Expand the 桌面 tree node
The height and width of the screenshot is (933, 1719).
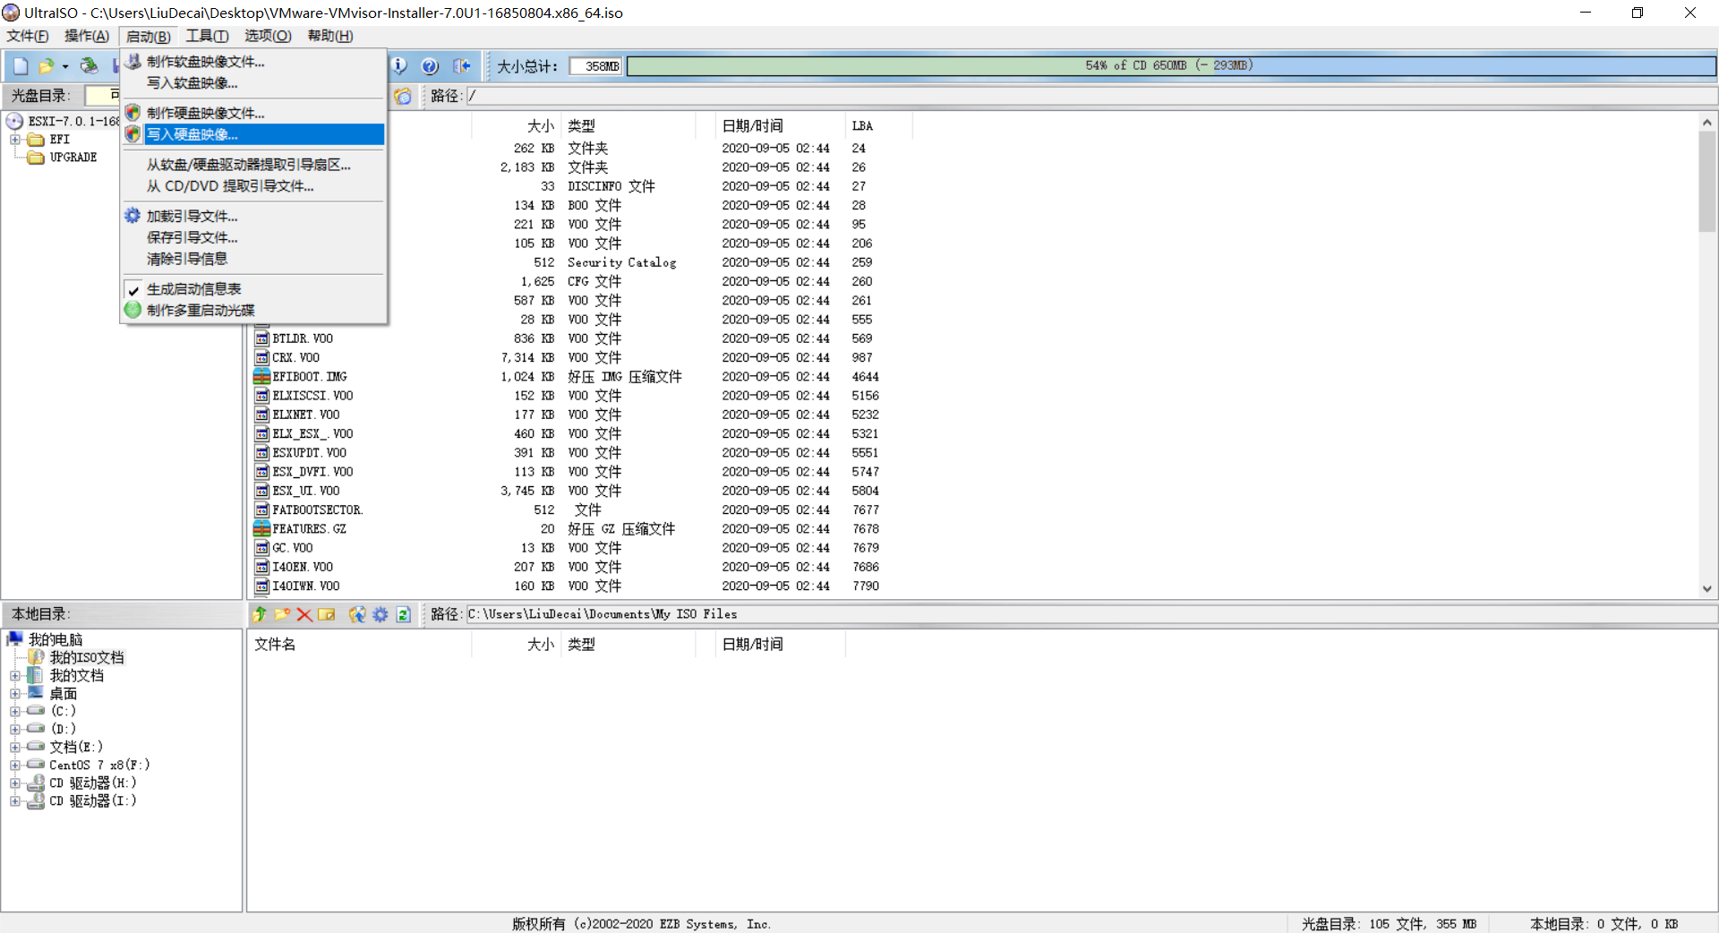[15, 694]
